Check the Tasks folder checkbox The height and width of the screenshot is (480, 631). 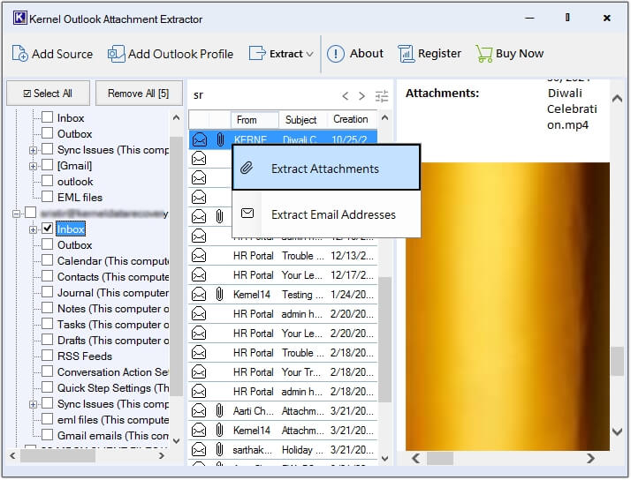(48, 324)
